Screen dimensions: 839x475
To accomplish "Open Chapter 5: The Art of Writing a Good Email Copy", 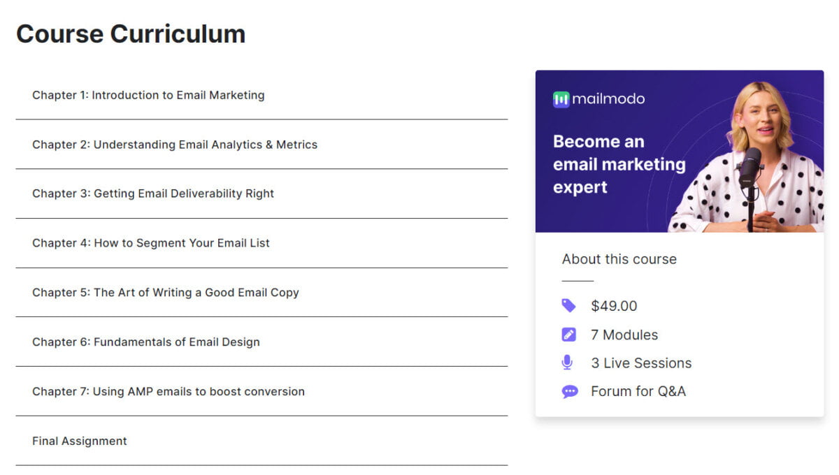I will (164, 292).
